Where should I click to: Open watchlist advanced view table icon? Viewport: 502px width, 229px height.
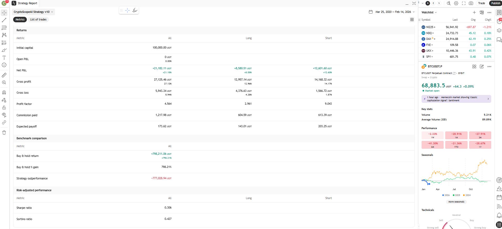click(x=482, y=12)
